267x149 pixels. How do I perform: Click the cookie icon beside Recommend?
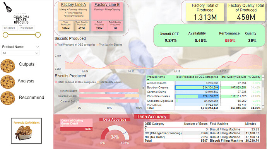(x=8, y=98)
